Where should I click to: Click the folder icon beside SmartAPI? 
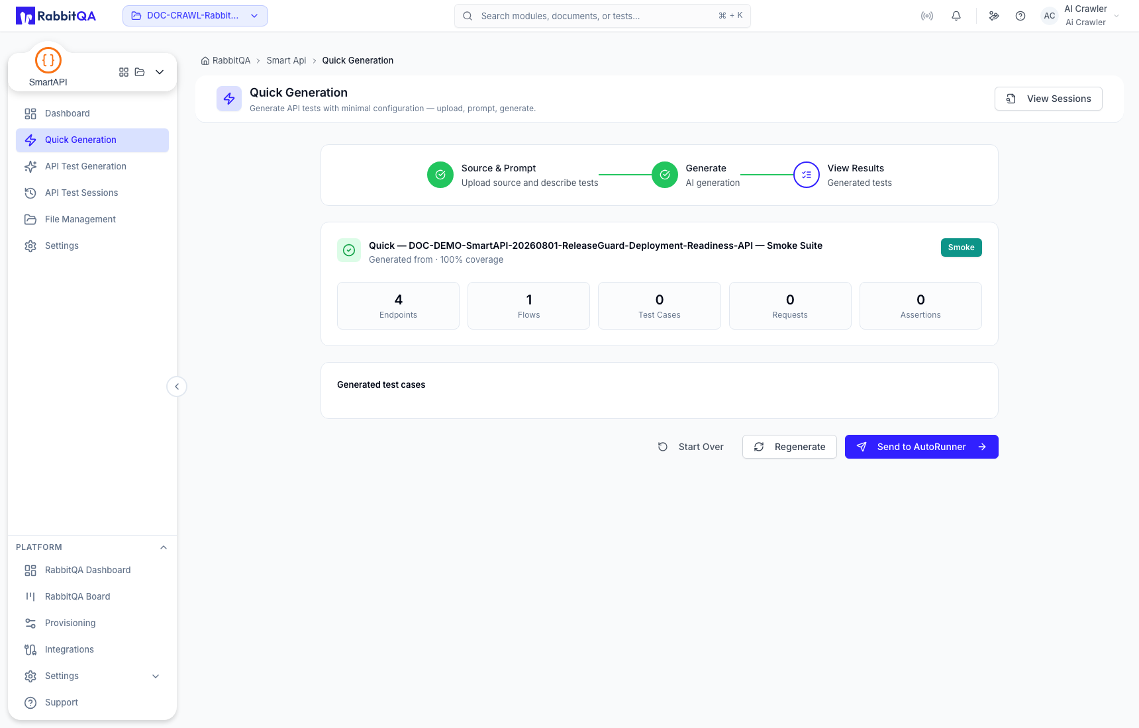(140, 72)
